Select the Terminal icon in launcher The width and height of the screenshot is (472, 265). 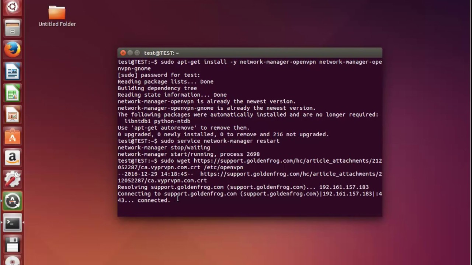point(12,223)
